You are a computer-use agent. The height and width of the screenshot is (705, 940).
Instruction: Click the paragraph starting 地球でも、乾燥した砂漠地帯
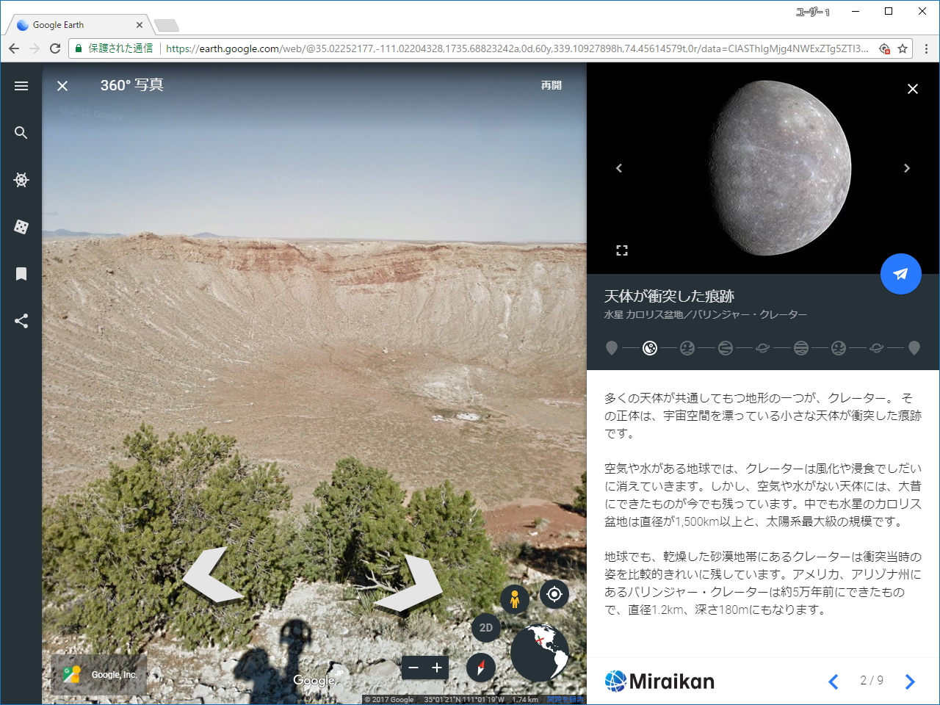pos(763,583)
